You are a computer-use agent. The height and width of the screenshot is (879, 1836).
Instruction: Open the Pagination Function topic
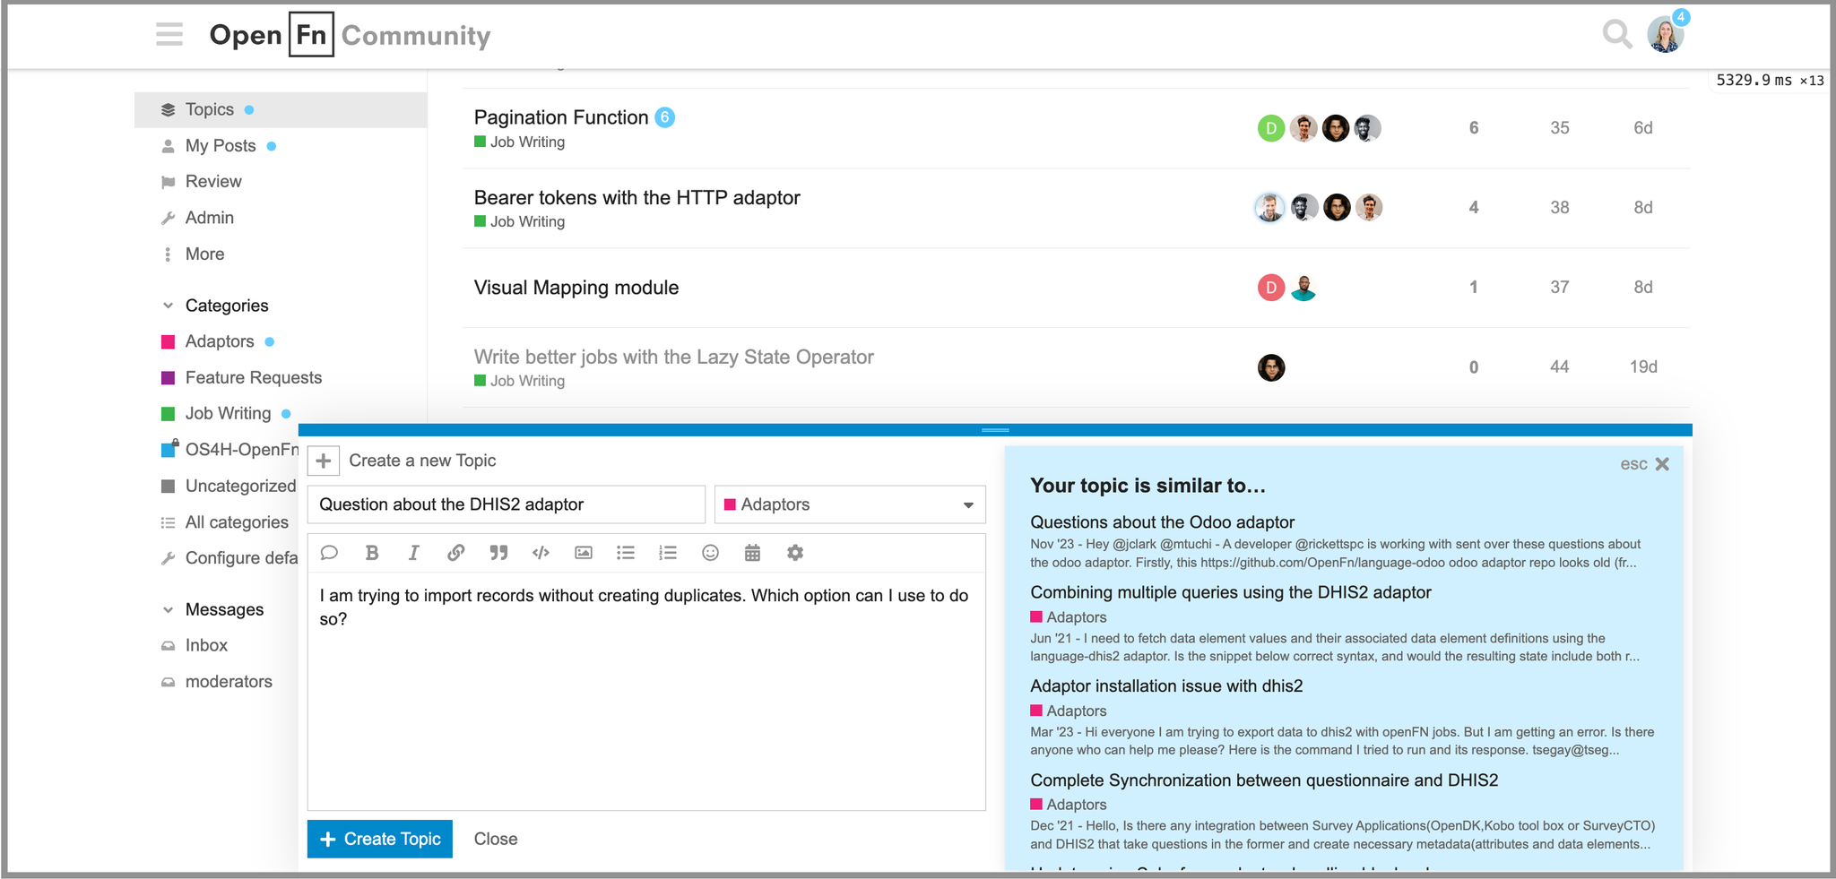click(x=561, y=117)
